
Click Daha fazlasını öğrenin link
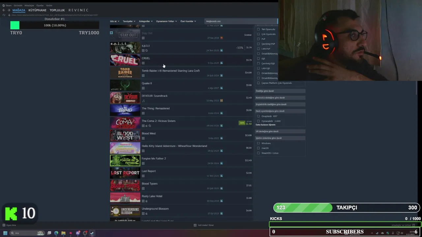(x=265, y=125)
